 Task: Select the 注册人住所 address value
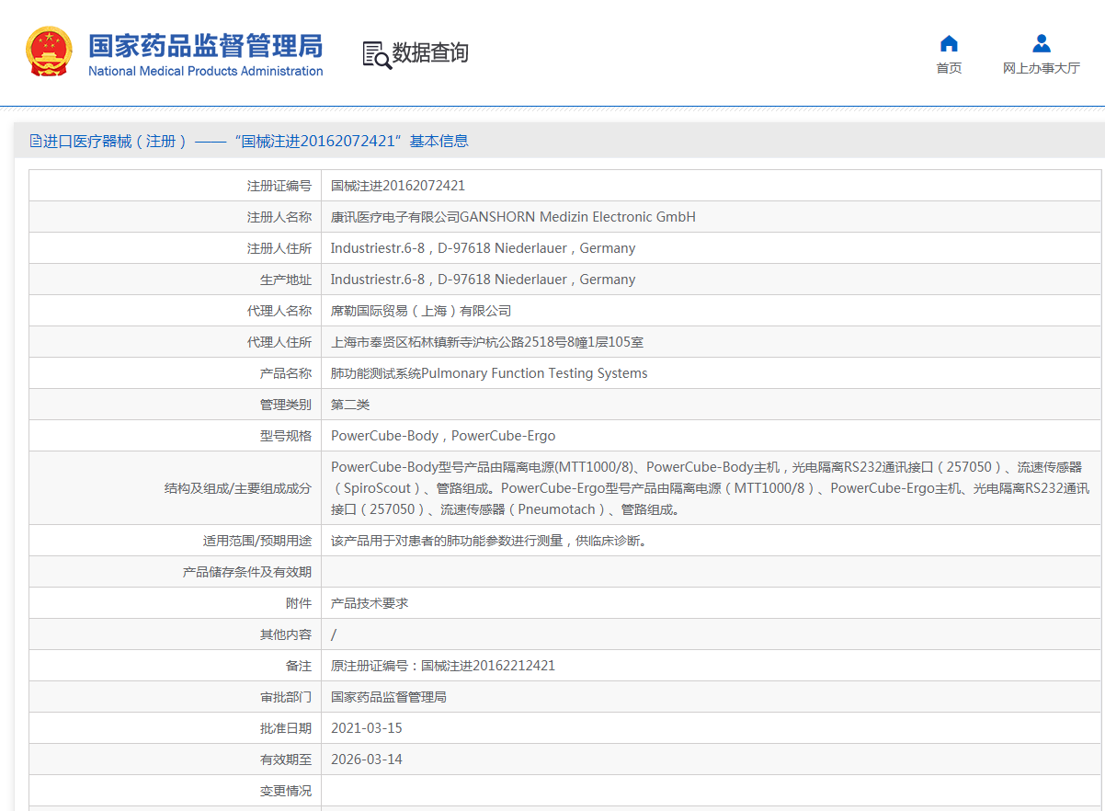click(x=484, y=248)
